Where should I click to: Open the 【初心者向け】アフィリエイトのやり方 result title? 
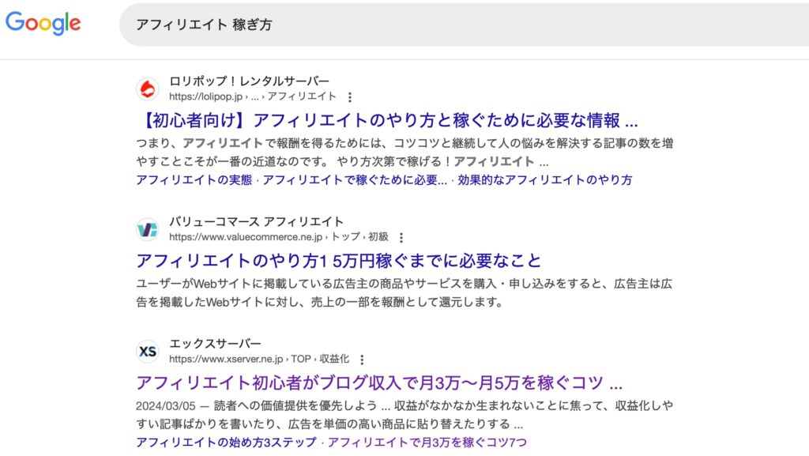click(386, 122)
